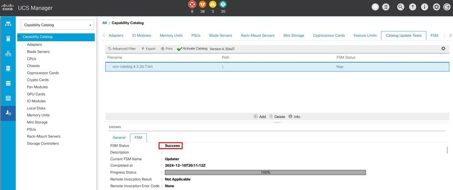The height and width of the screenshot is (190, 453).
Task: Click the details panel vertical scrollbar
Action: pos(447,150)
